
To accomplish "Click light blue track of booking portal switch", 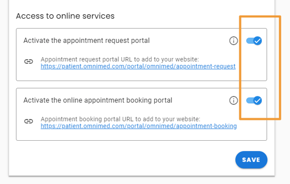I will pos(250,100).
